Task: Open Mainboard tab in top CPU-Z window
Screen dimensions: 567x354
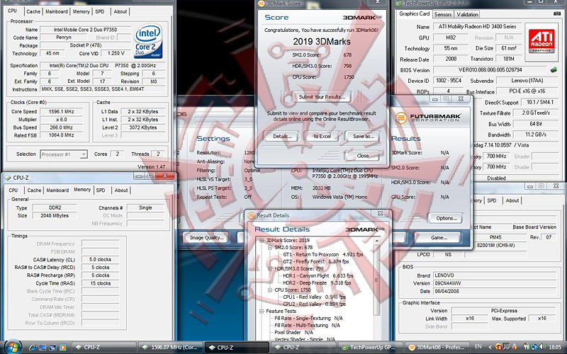Action: pos(57,11)
